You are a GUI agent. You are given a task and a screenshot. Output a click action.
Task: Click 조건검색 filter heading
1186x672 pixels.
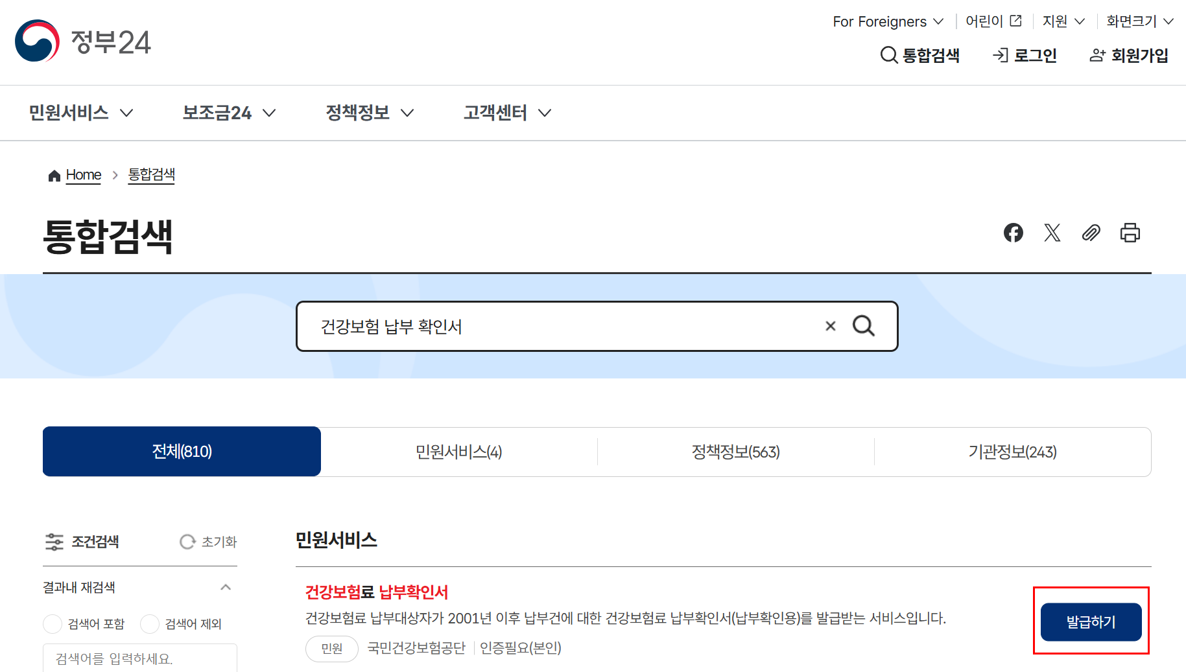82,542
